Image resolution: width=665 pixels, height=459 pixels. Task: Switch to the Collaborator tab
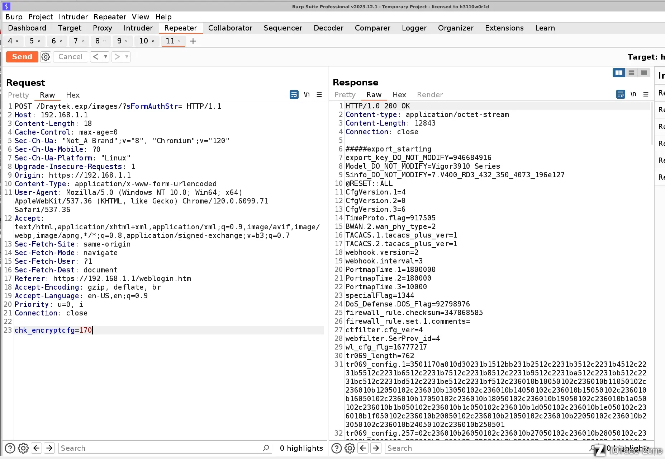(x=230, y=28)
